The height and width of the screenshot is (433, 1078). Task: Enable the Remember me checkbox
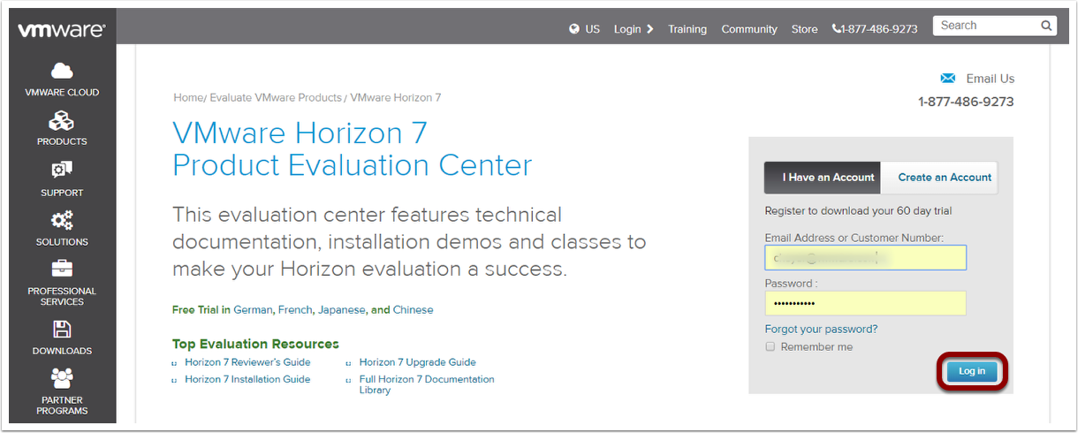pyautogui.click(x=770, y=347)
